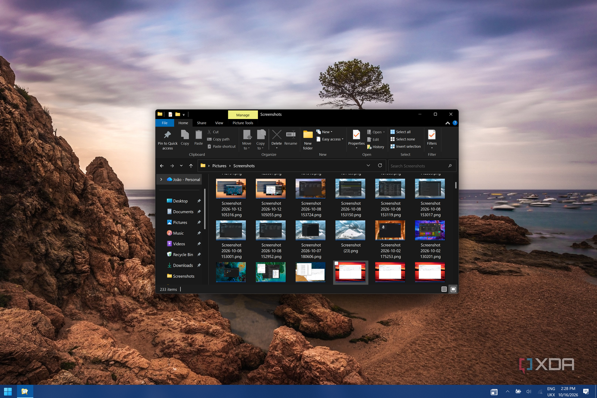This screenshot has height=398, width=597.
Task: Open the Downloads folder in the sidebar
Action: click(183, 266)
